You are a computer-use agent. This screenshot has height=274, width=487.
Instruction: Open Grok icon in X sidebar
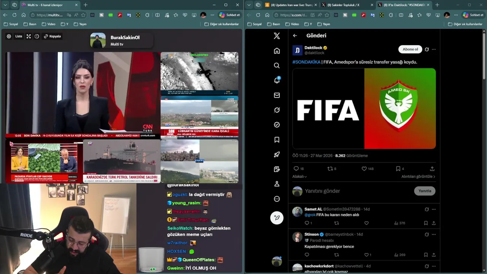[x=277, y=110]
